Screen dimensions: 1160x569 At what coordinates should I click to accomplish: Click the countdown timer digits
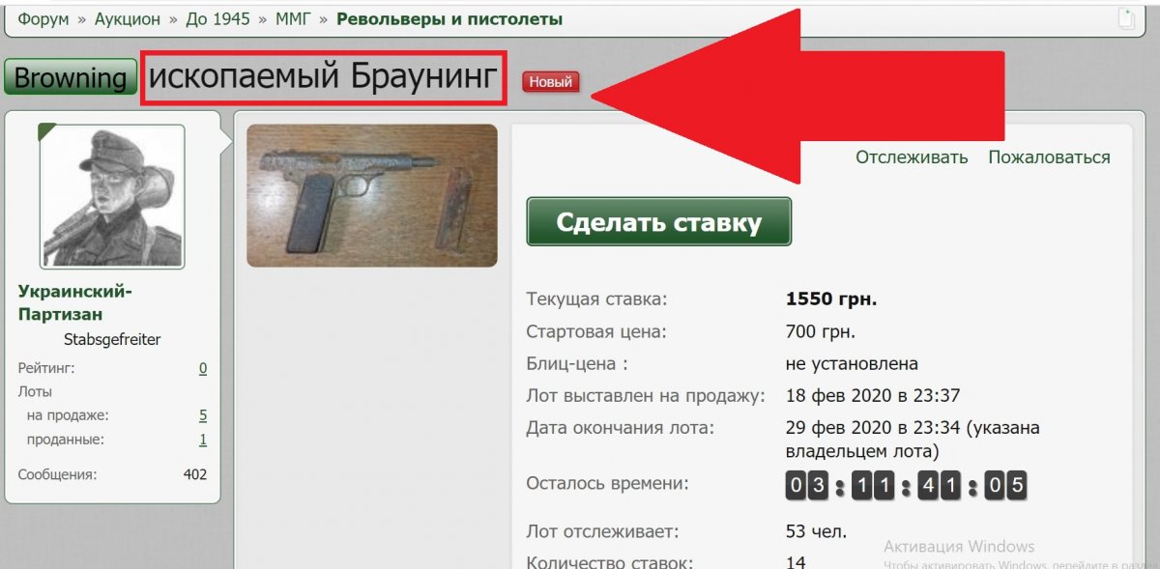(x=906, y=485)
